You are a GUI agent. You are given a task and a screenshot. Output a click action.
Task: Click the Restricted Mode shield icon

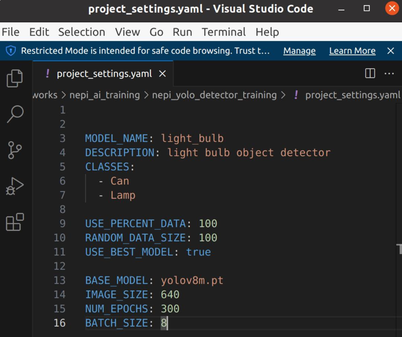(x=11, y=51)
